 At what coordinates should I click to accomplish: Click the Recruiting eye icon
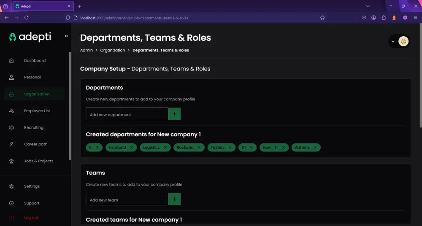pos(11,127)
